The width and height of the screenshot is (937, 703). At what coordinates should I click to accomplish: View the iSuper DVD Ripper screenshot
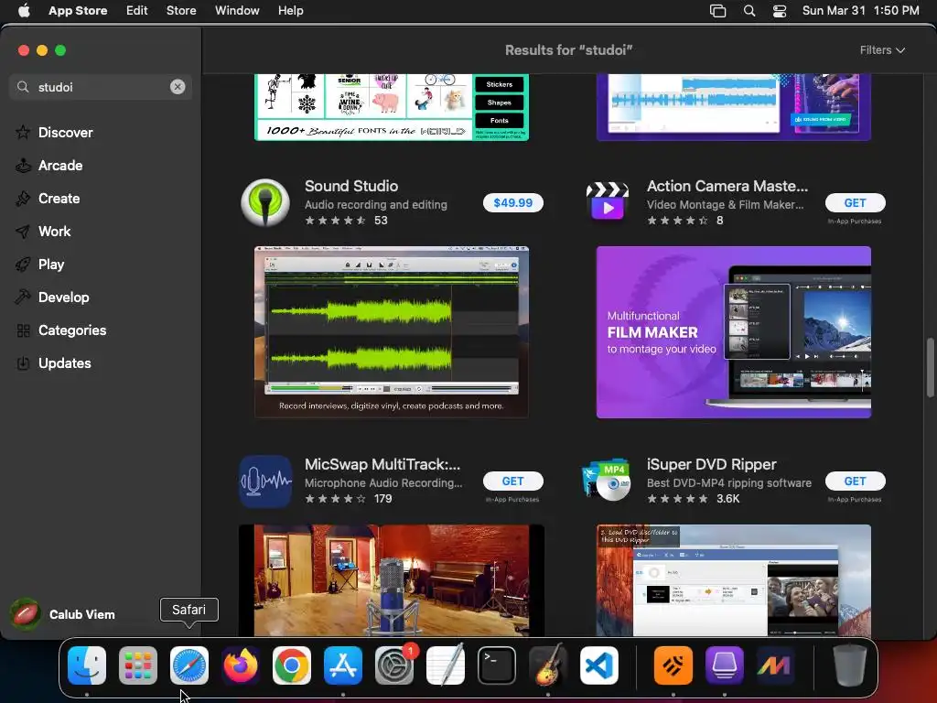734,580
